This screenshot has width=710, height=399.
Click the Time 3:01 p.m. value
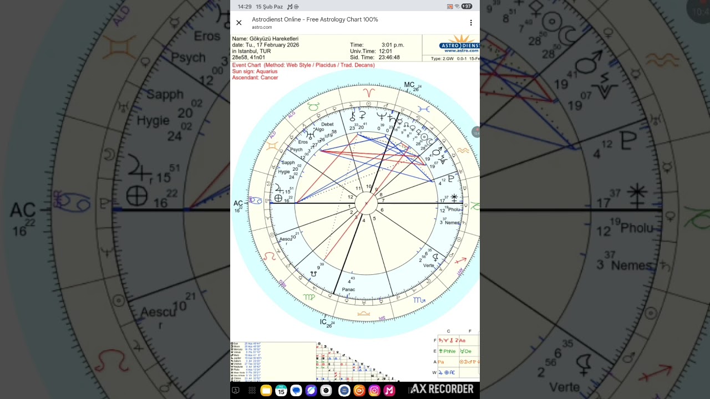pos(393,45)
